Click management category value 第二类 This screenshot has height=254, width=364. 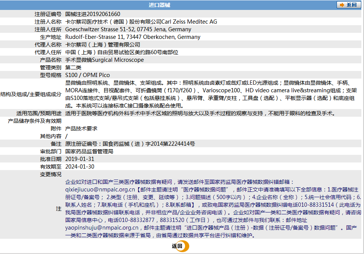click(73, 68)
